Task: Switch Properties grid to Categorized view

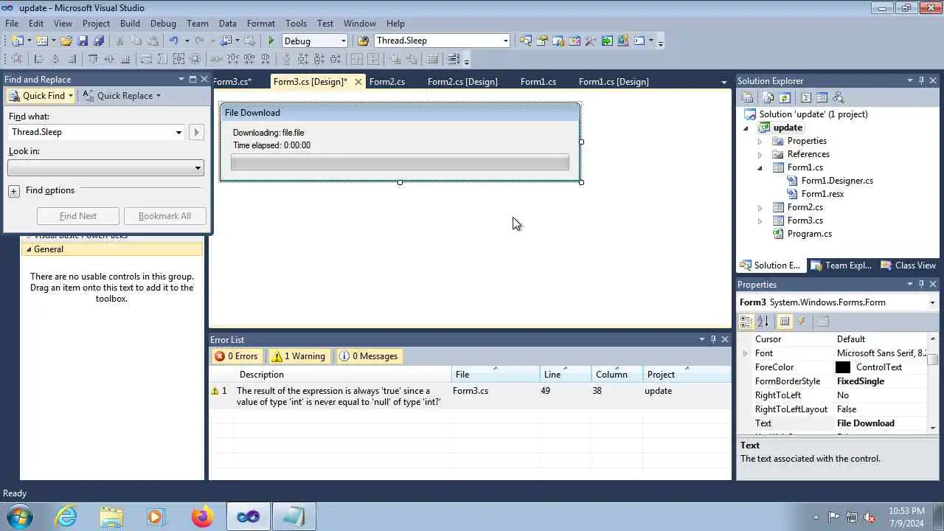Action: tap(746, 322)
